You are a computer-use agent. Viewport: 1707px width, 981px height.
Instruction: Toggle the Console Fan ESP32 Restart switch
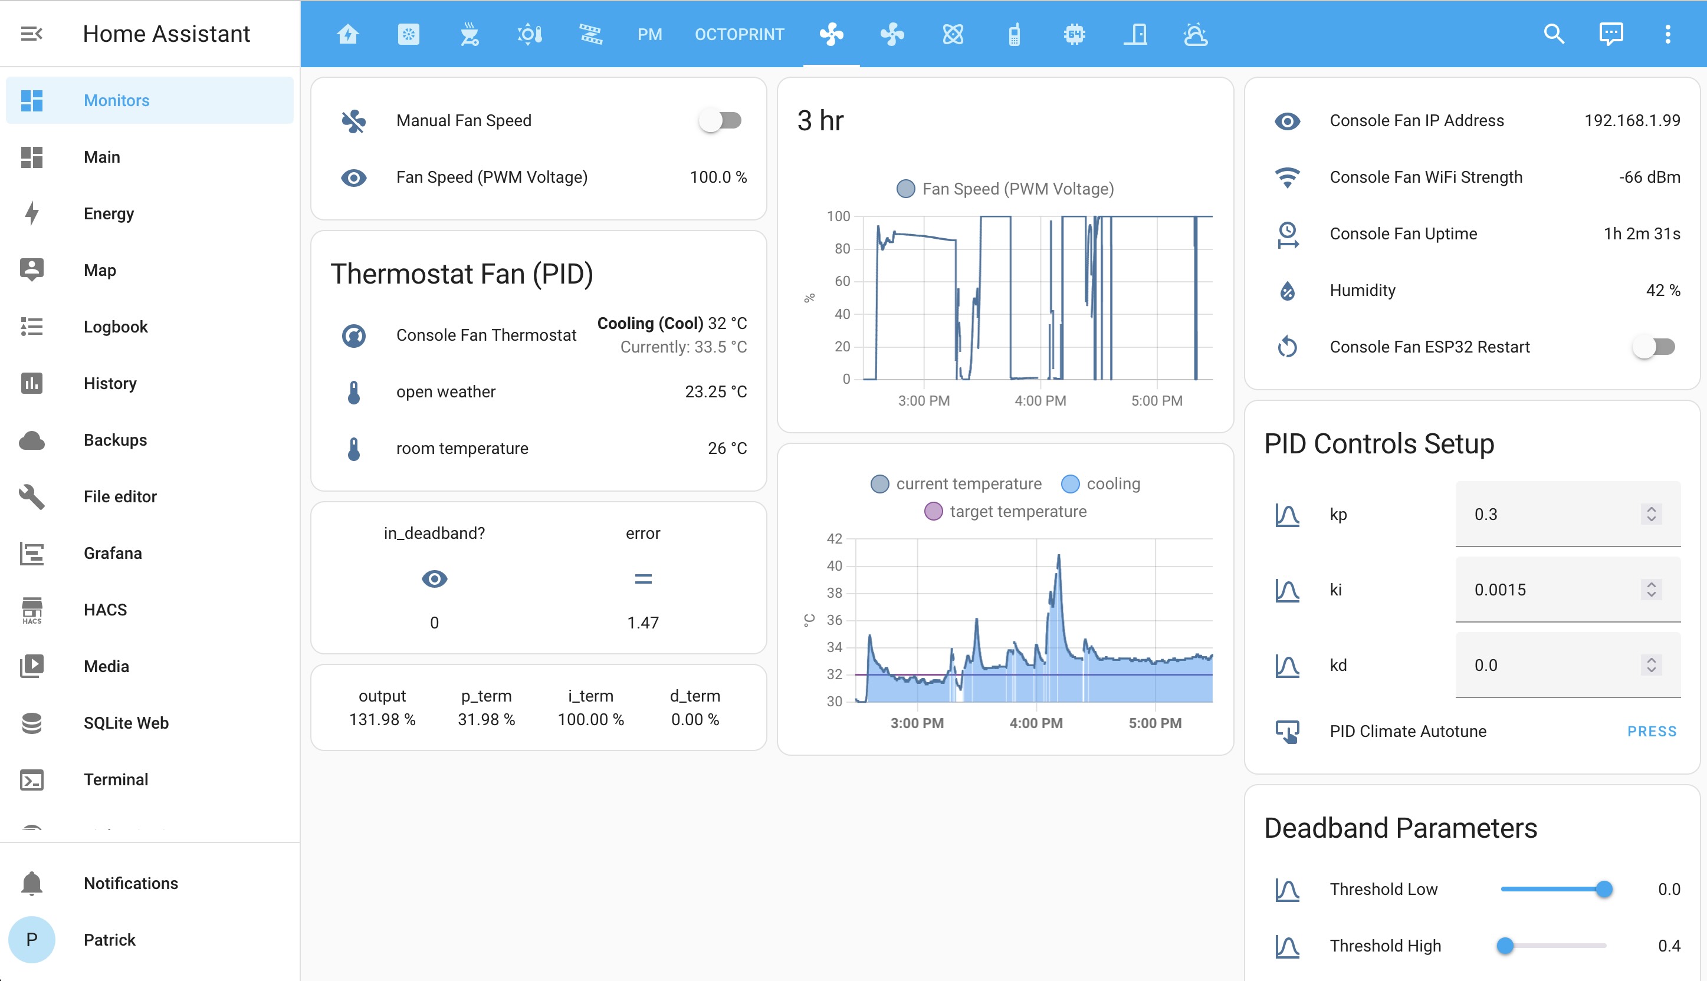click(1653, 347)
